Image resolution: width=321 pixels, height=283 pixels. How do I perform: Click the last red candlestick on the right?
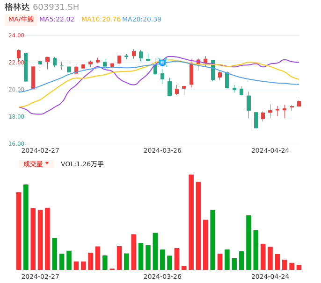299,104
